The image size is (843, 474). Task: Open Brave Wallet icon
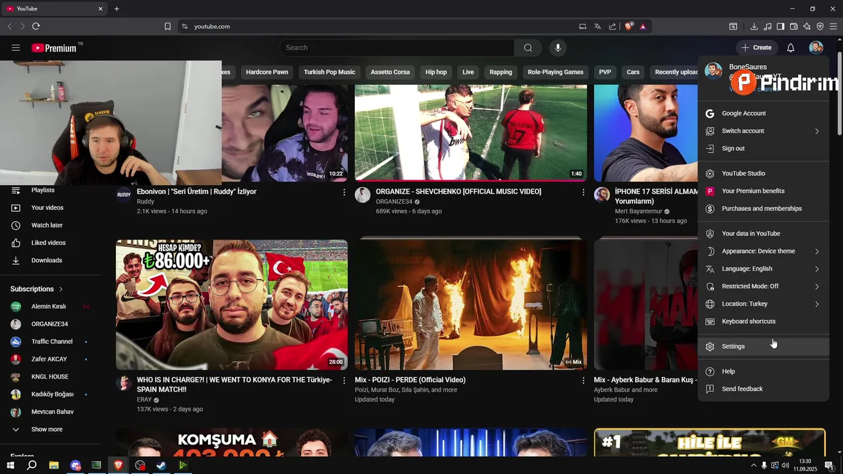(x=794, y=26)
